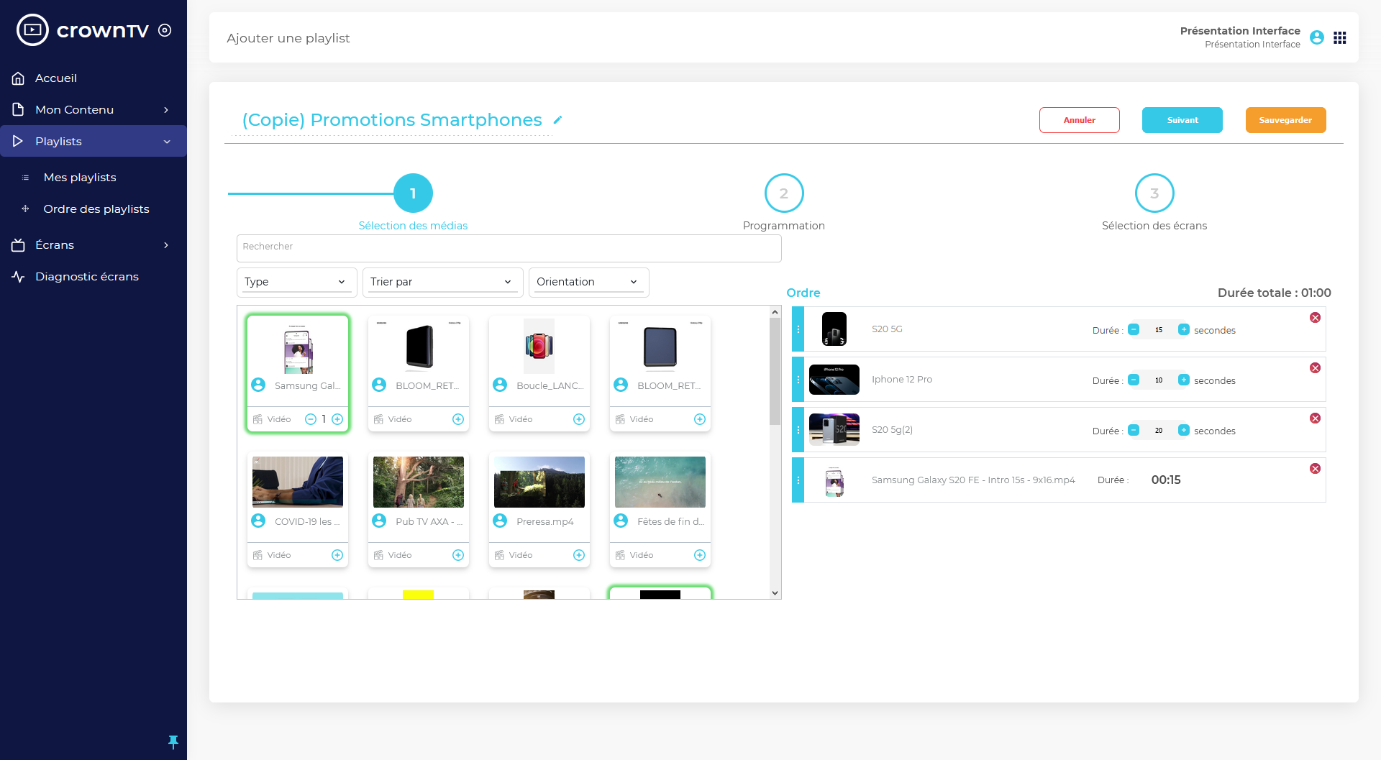Grab the drag handle of S20 5G row
This screenshot has height=760, width=1381.
click(798, 329)
